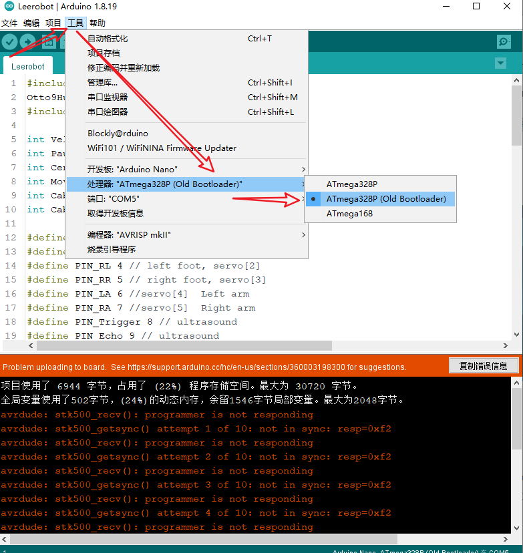Click the Arduino logo in title bar
This screenshot has height=553, width=523.
click(x=8, y=7)
